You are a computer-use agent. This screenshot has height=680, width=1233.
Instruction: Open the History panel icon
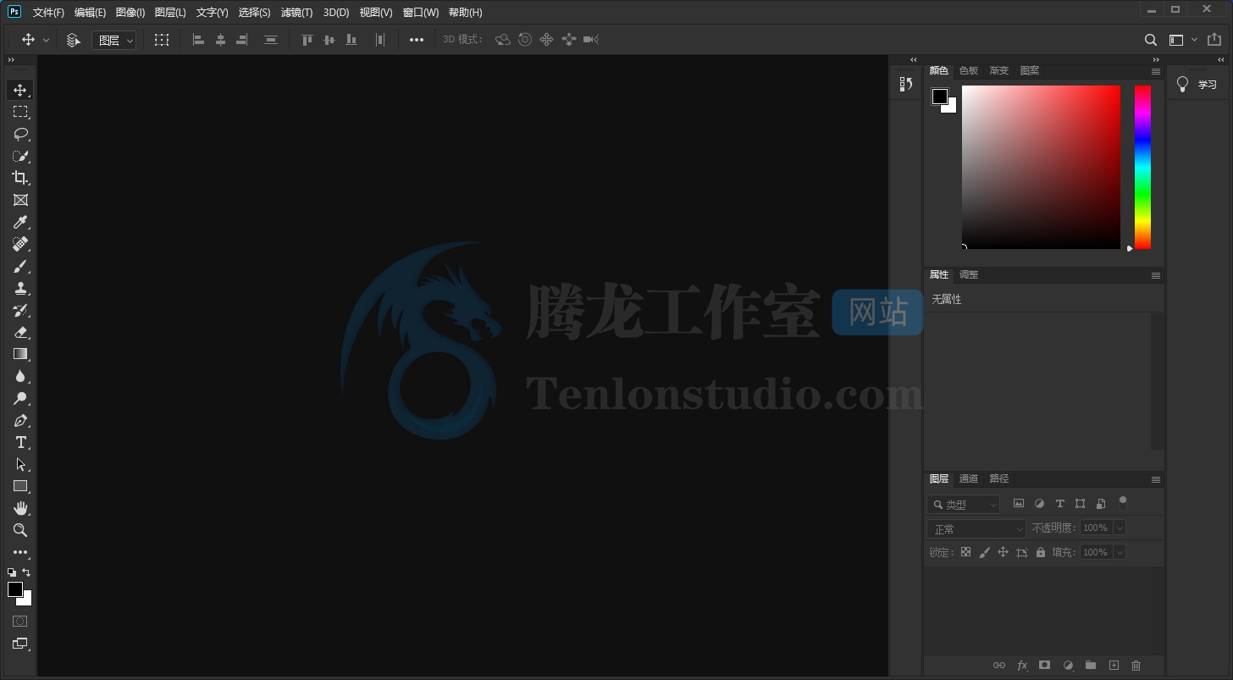[x=906, y=84]
